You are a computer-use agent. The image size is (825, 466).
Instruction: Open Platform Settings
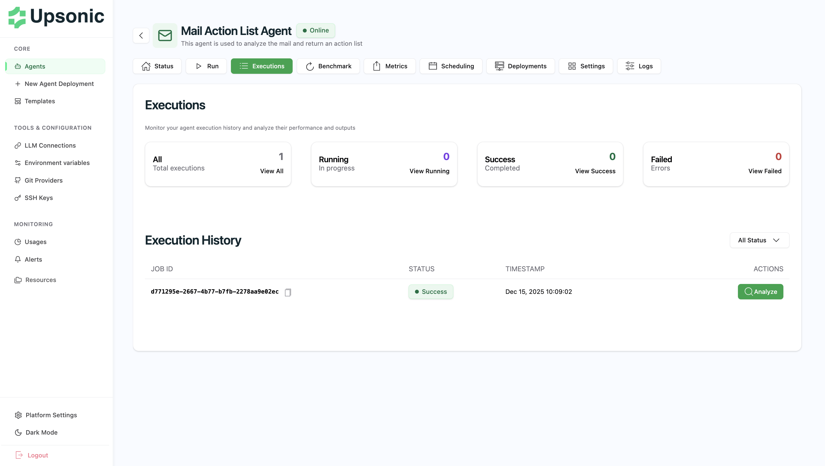51,415
